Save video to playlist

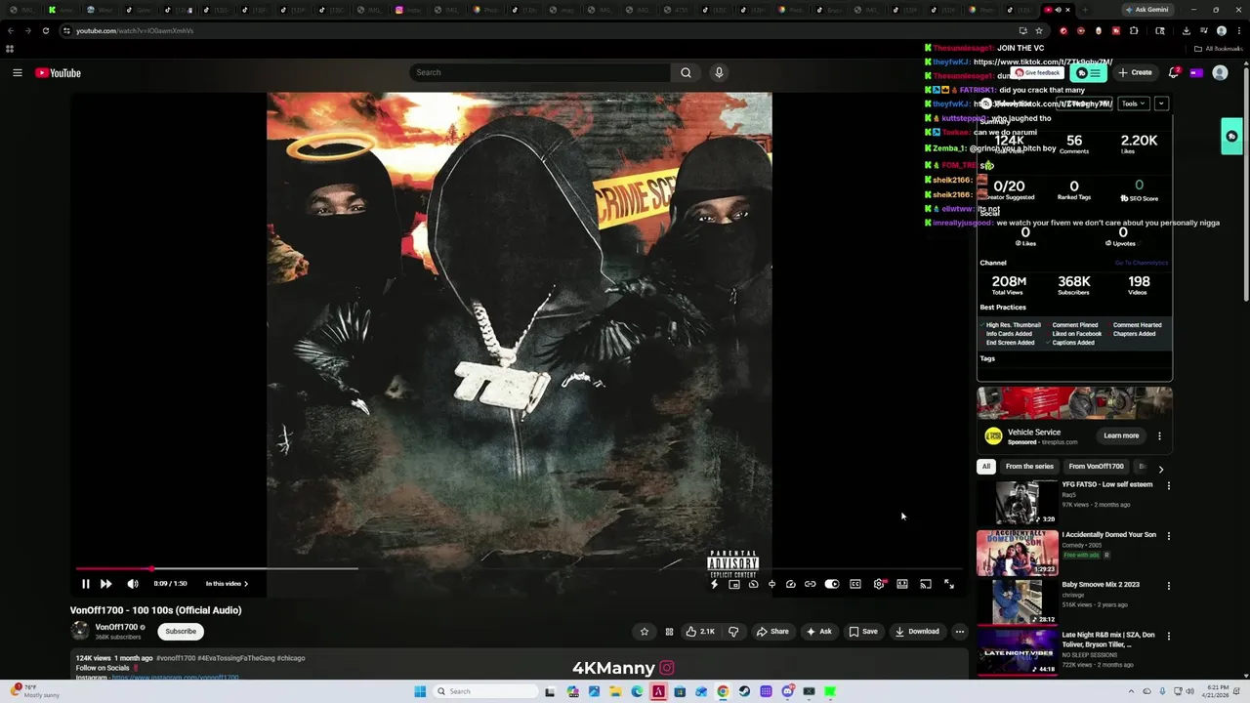coord(863,632)
